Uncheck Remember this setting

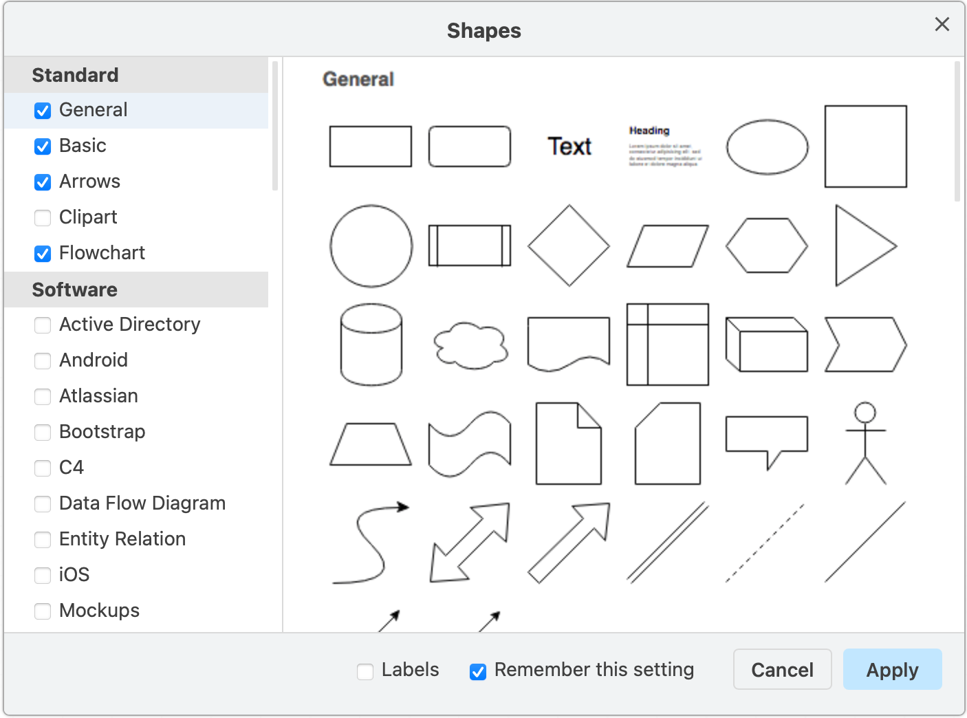pos(477,671)
